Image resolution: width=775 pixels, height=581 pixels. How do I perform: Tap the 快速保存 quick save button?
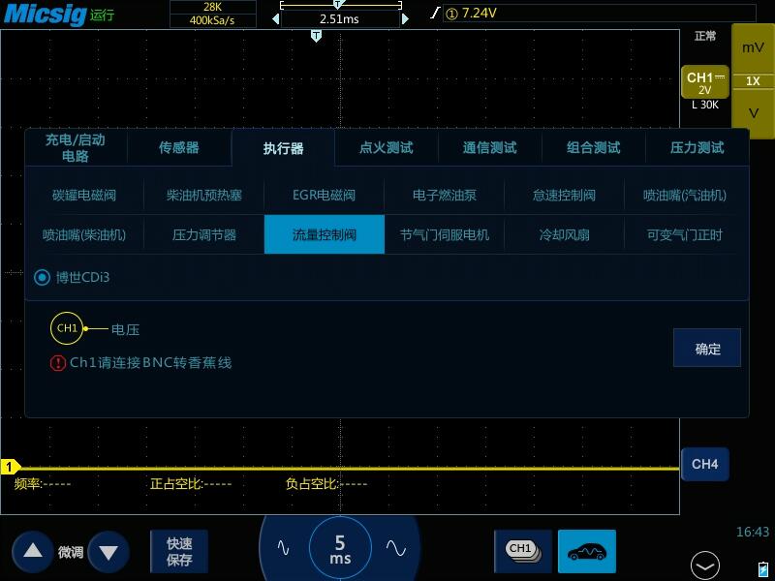[178, 549]
